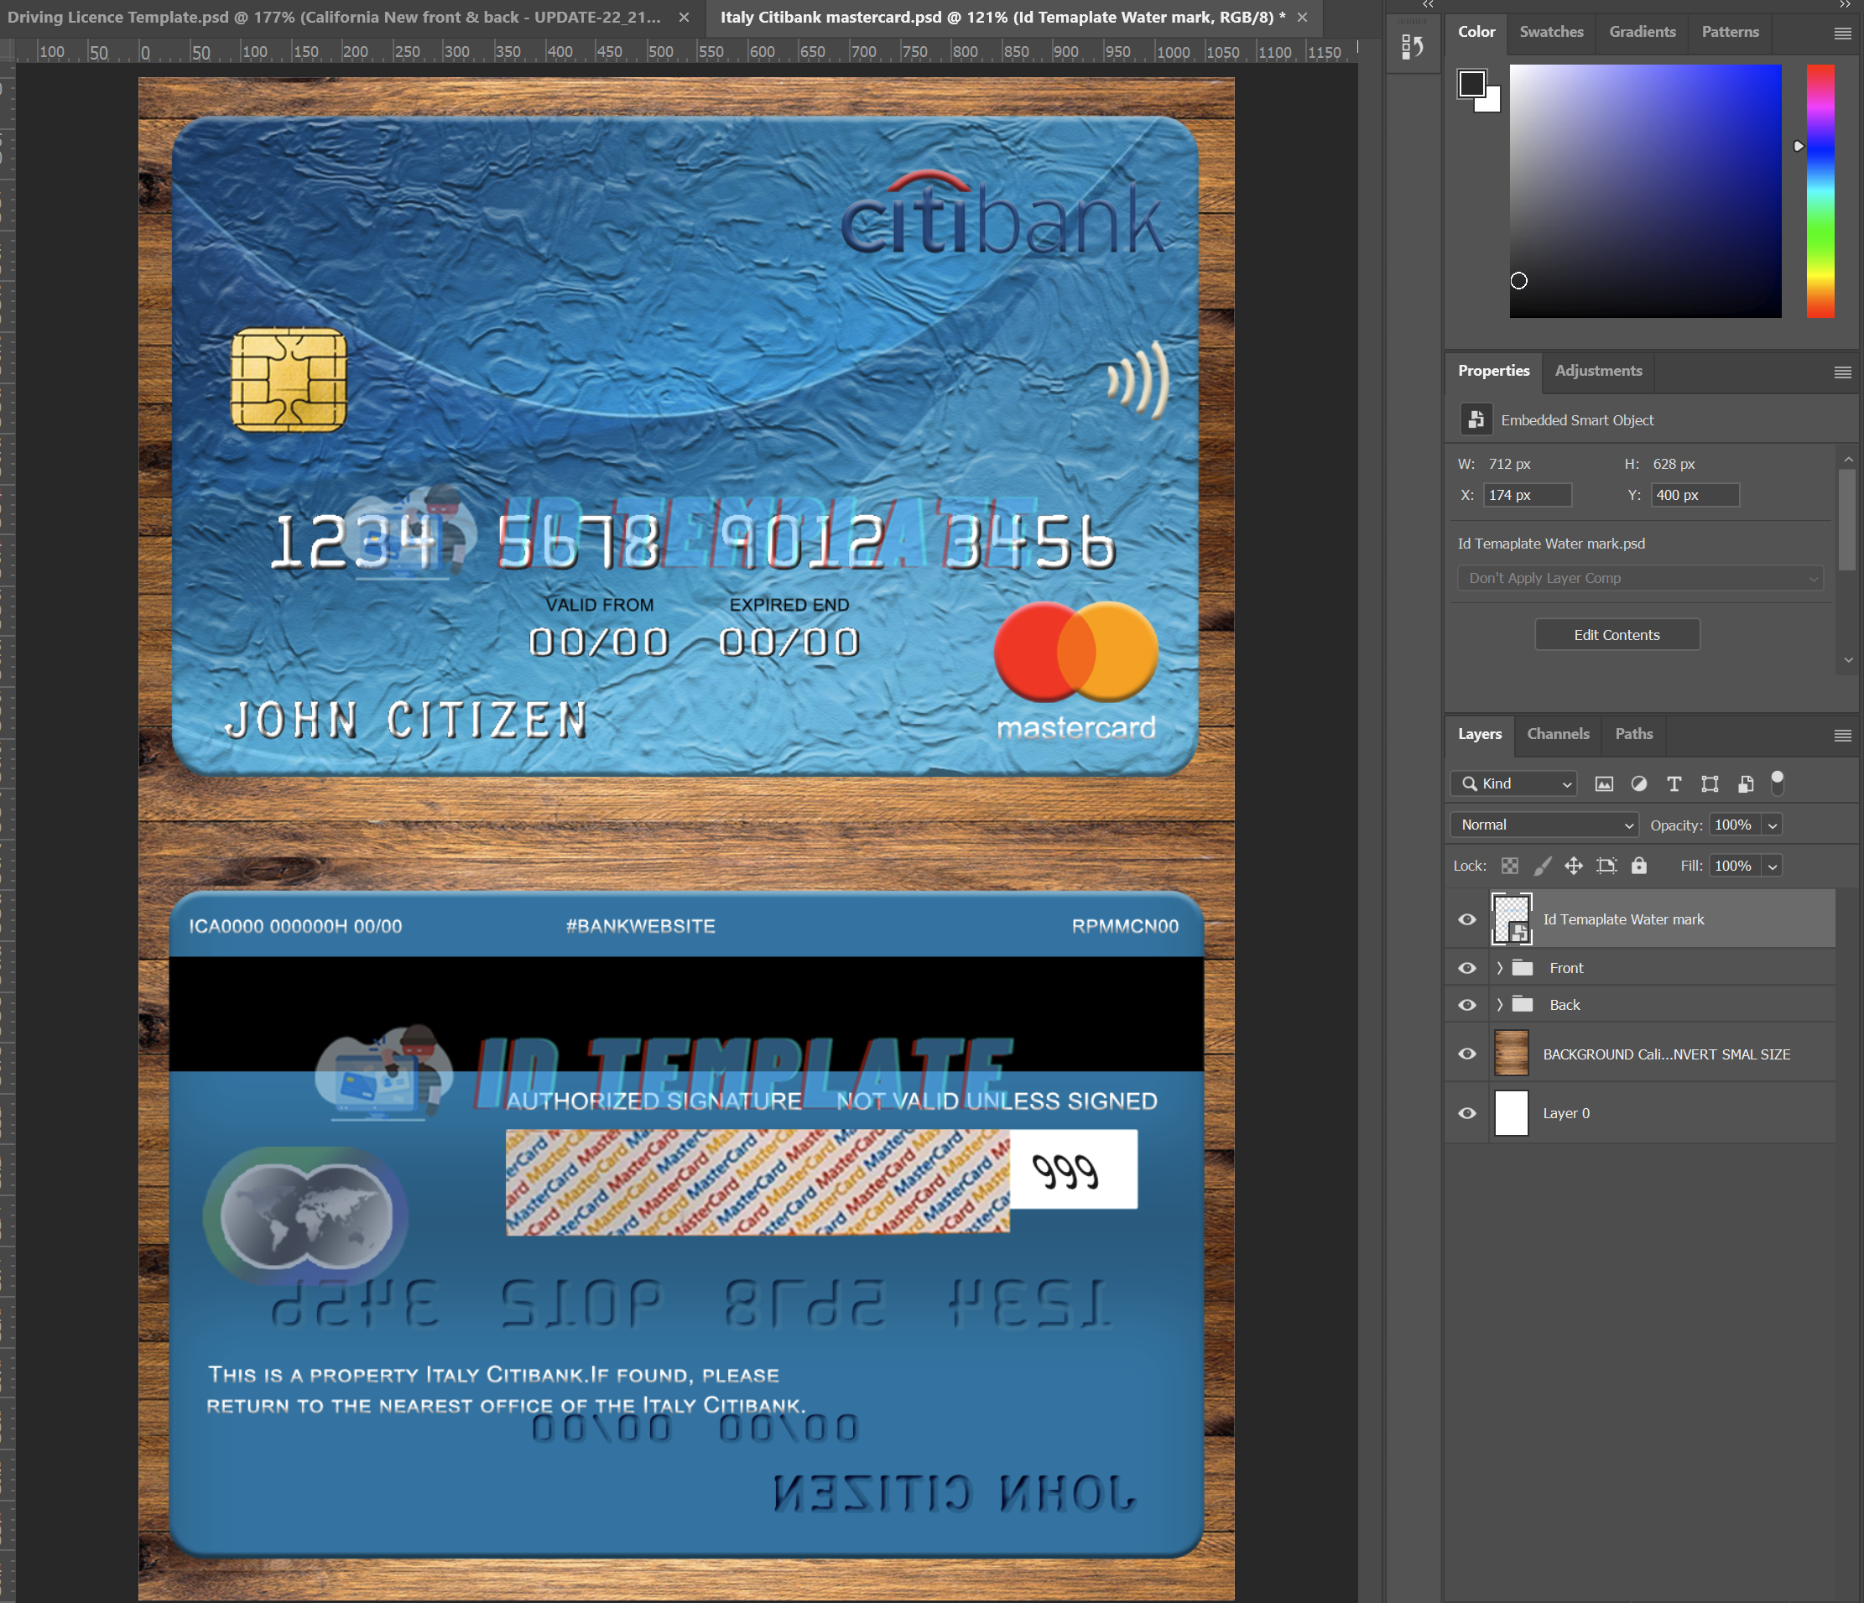
Task: Open the Fill dropdown arrow
Action: 1773,867
